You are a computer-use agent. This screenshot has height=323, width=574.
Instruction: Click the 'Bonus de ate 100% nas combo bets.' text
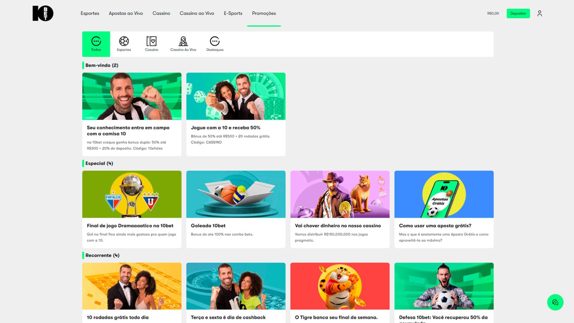pyautogui.click(x=222, y=234)
